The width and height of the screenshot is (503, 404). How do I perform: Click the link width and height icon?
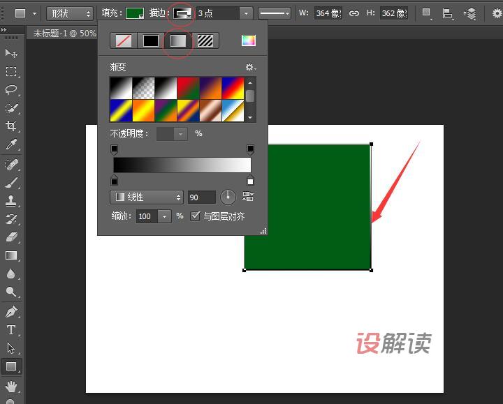(354, 13)
